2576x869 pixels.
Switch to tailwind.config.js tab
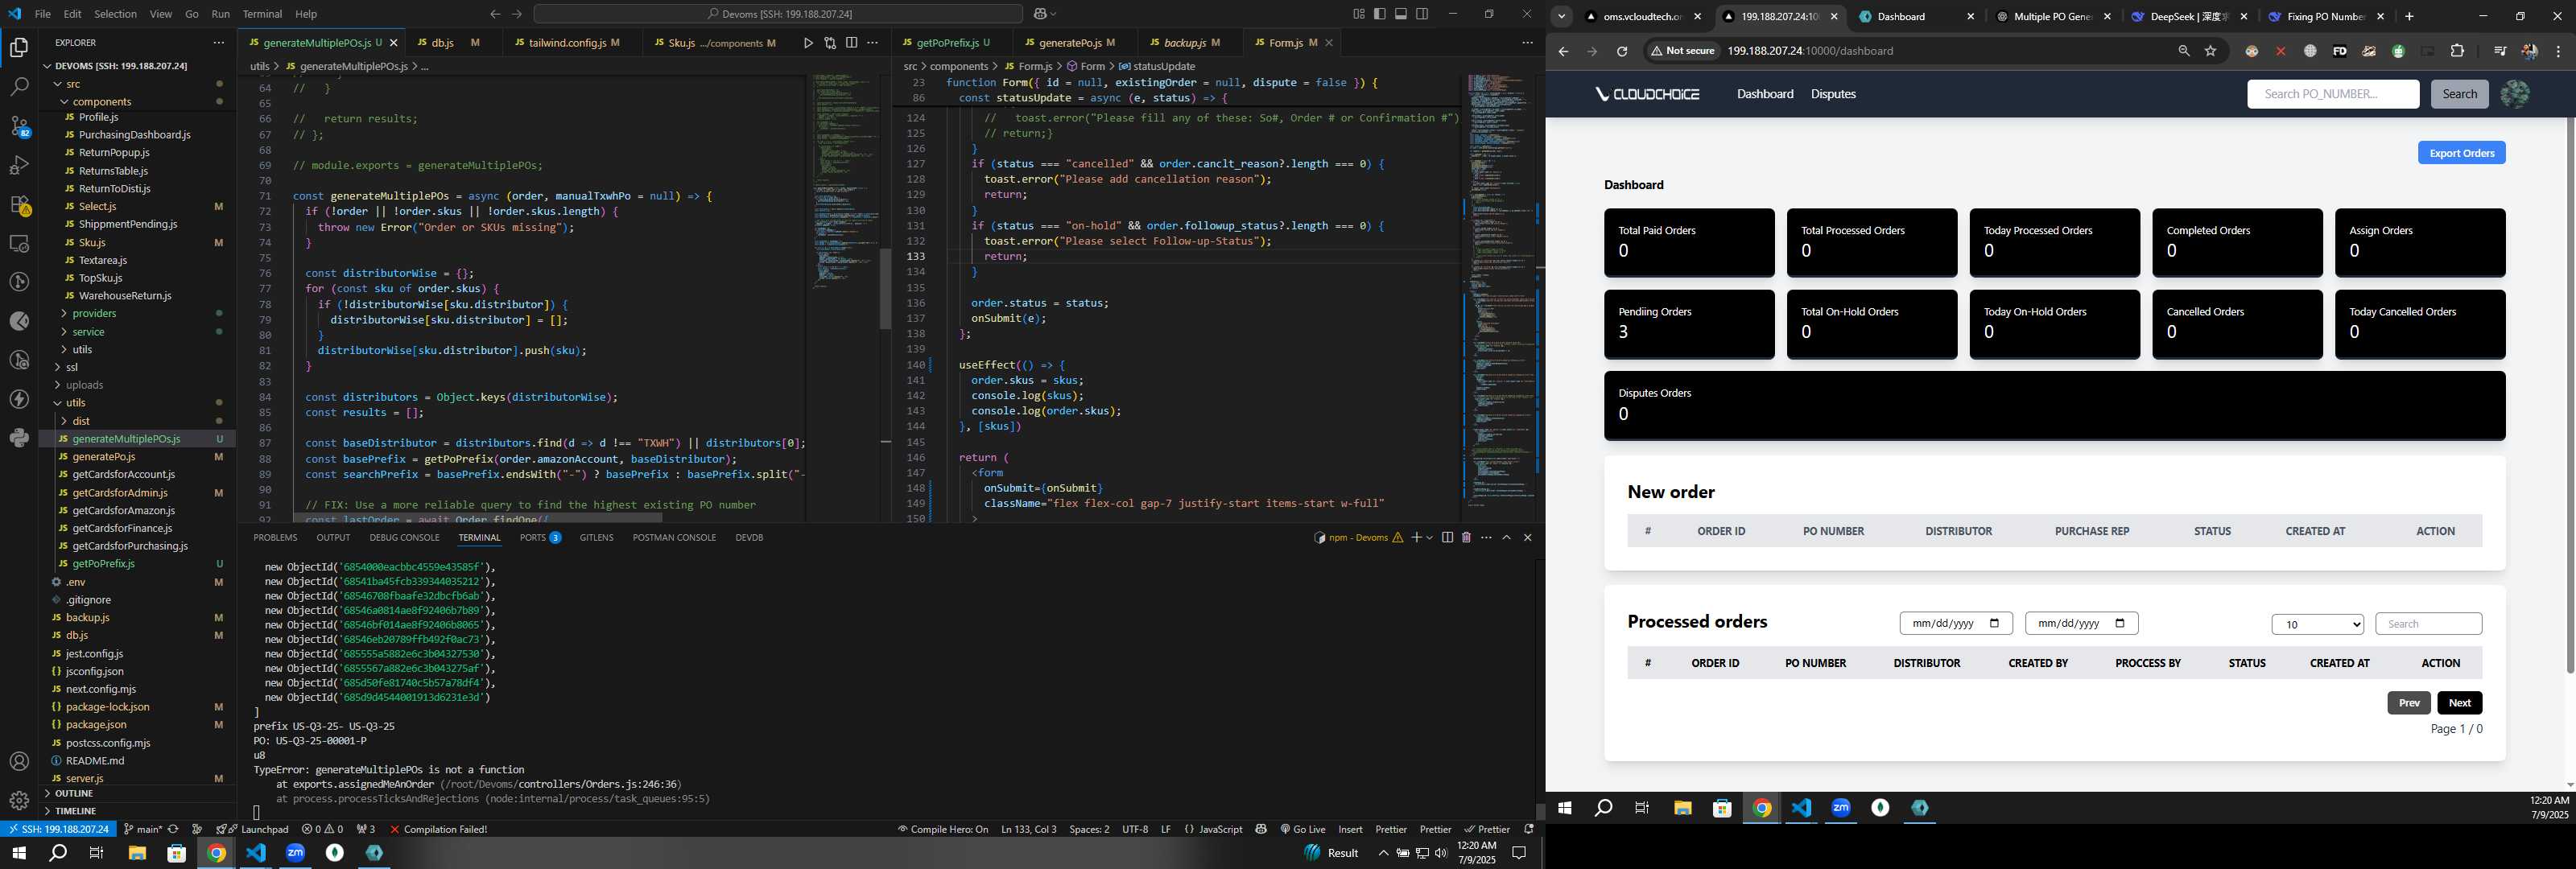click(568, 43)
